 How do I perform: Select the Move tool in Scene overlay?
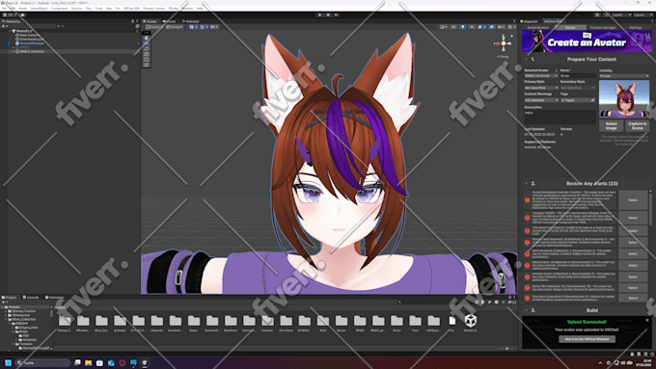pyautogui.click(x=147, y=43)
